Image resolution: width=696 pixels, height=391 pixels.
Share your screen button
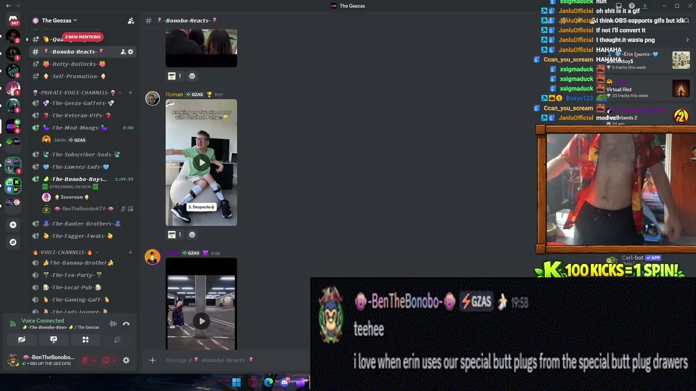click(53, 339)
